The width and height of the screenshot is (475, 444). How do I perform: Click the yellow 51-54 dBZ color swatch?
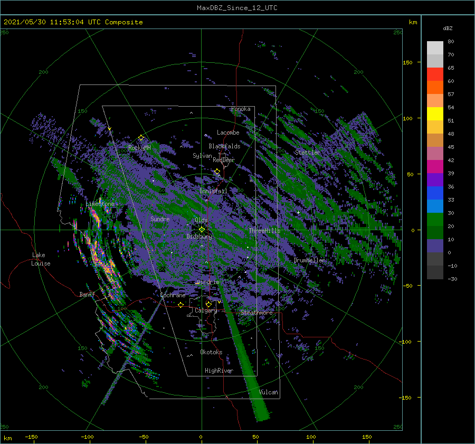tap(435, 114)
